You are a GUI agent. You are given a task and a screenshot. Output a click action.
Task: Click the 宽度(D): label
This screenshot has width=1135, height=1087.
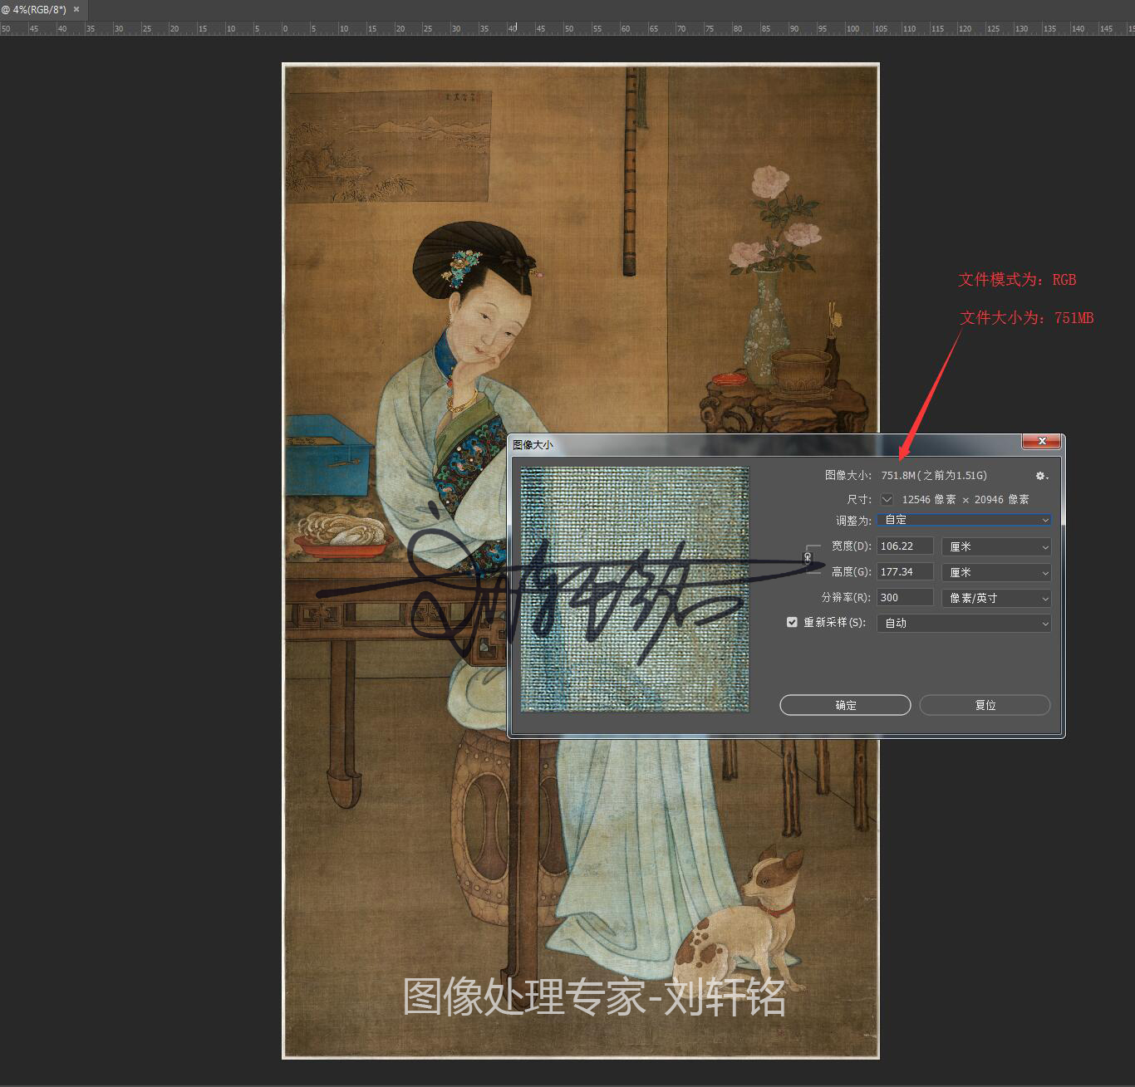click(852, 546)
